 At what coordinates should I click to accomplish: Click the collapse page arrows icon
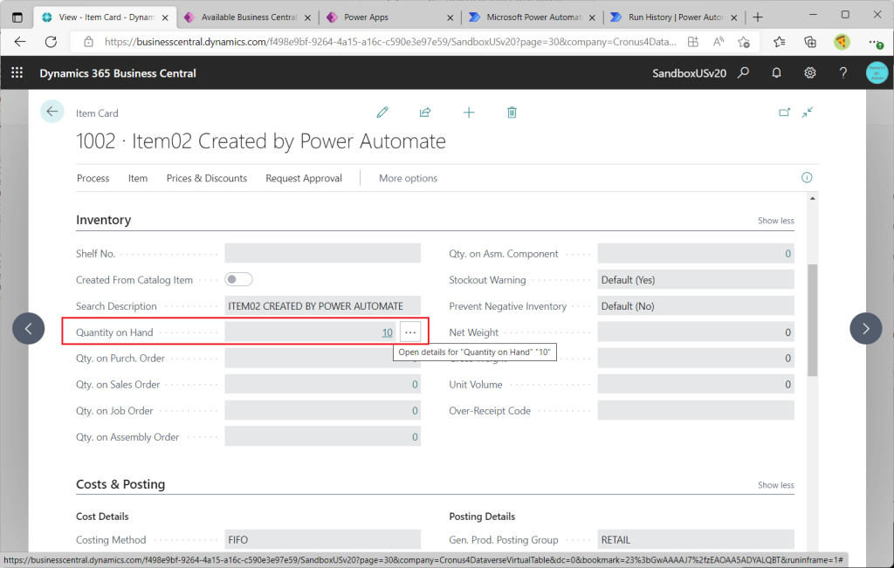click(808, 113)
